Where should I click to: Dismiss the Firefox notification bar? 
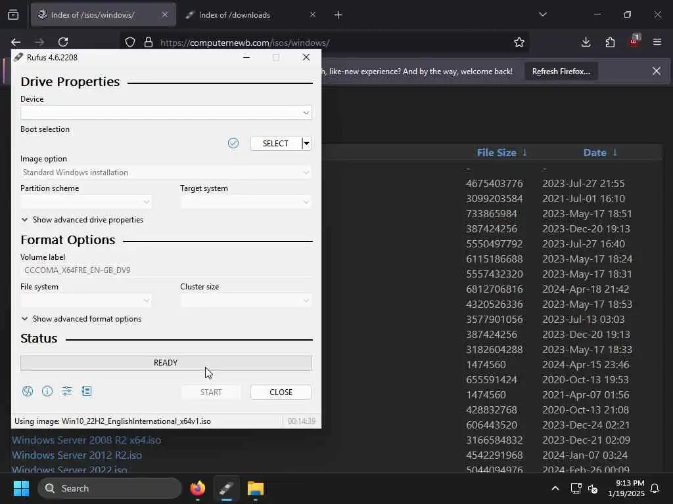(657, 71)
